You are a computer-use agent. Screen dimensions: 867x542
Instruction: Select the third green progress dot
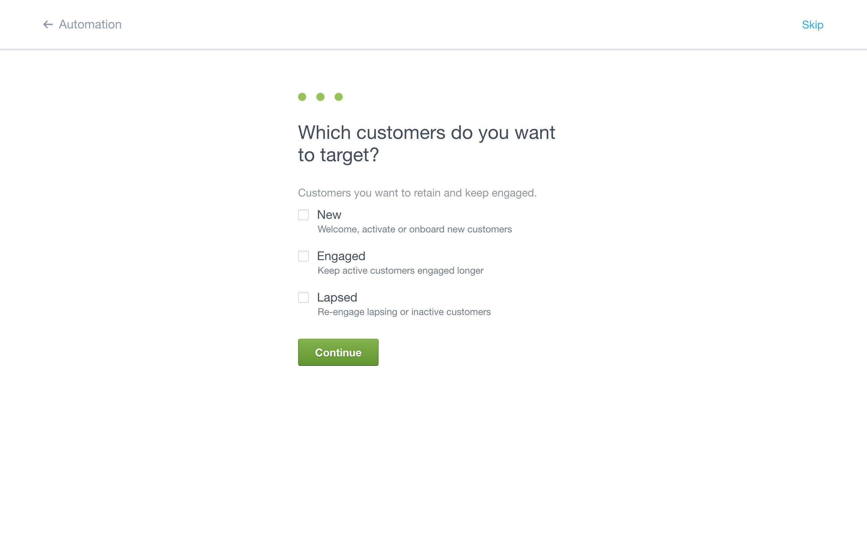pyautogui.click(x=339, y=97)
